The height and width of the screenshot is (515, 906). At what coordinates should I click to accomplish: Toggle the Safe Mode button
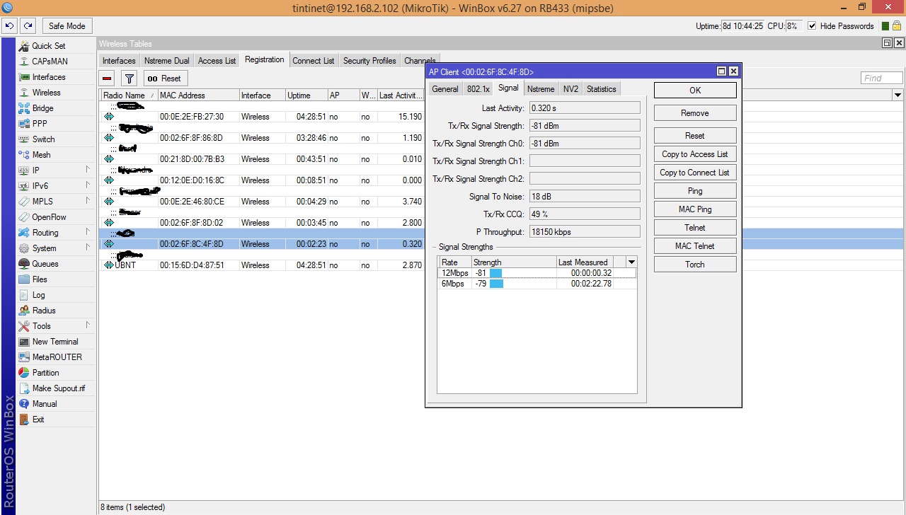point(67,26)
